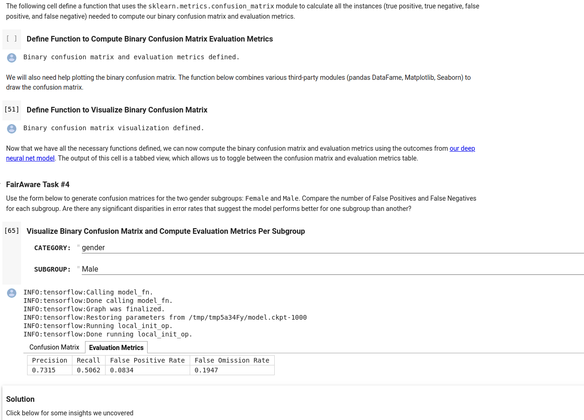Select the Evaluation Metrics tab
The width and height of the screenshot is (584, 420).
point(116,348)
